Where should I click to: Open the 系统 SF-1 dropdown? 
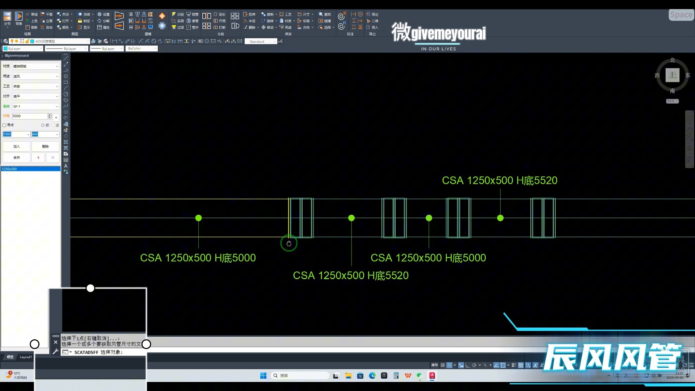pos(57,106)
